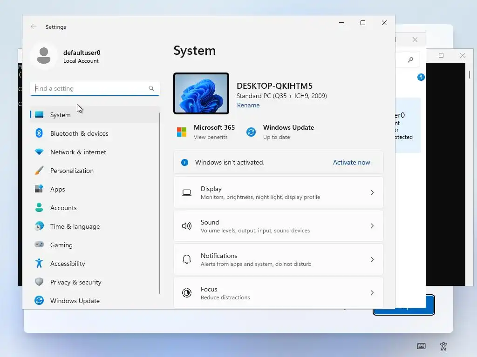Click the blue help question mark in background window

pyautogui.click(x=421, y=77)
